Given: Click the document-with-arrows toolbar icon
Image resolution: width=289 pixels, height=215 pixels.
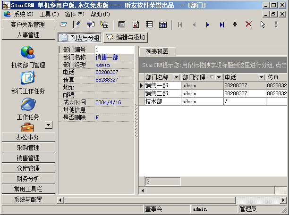Looking at the screenshot, I should tap(91, 25).
